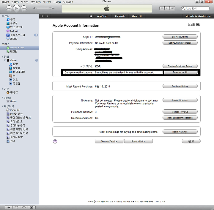214x210 pixels.
Task: Open the 고급(A) menu
Action: [x=57, y=2]
